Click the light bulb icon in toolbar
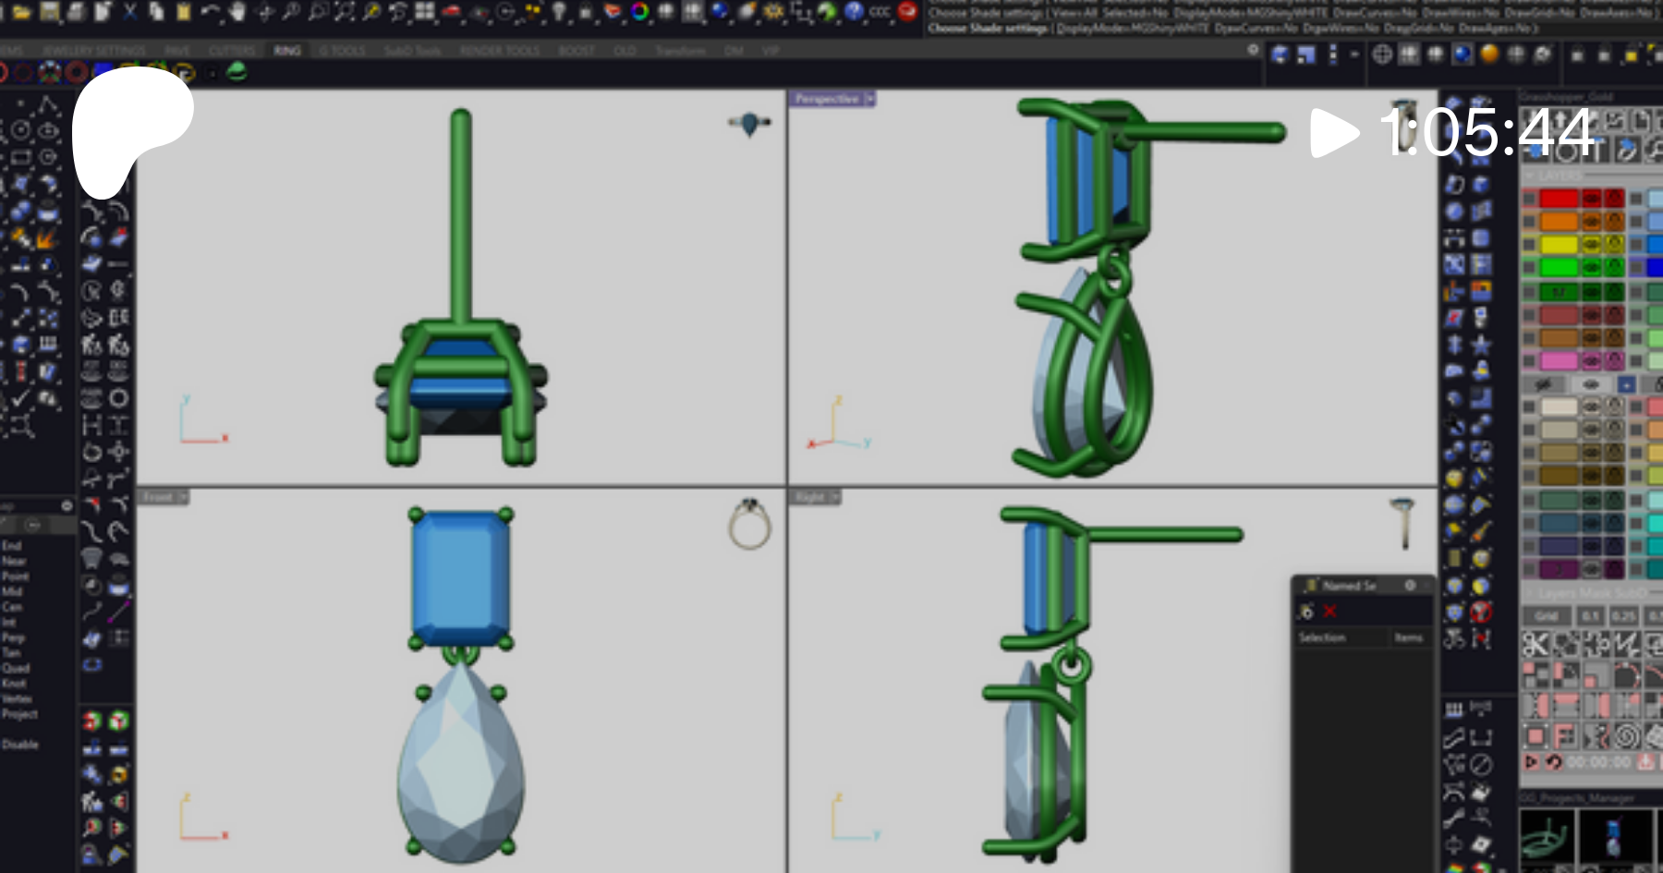1663x873 pixels. 559,12
